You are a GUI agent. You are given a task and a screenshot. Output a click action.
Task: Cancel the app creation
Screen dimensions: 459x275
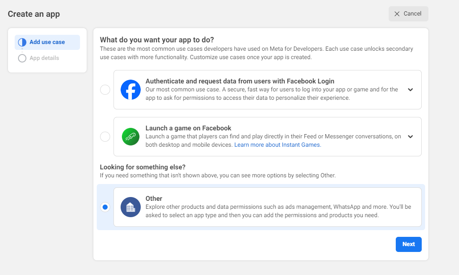pyautogui.click(x=408, y=14)
